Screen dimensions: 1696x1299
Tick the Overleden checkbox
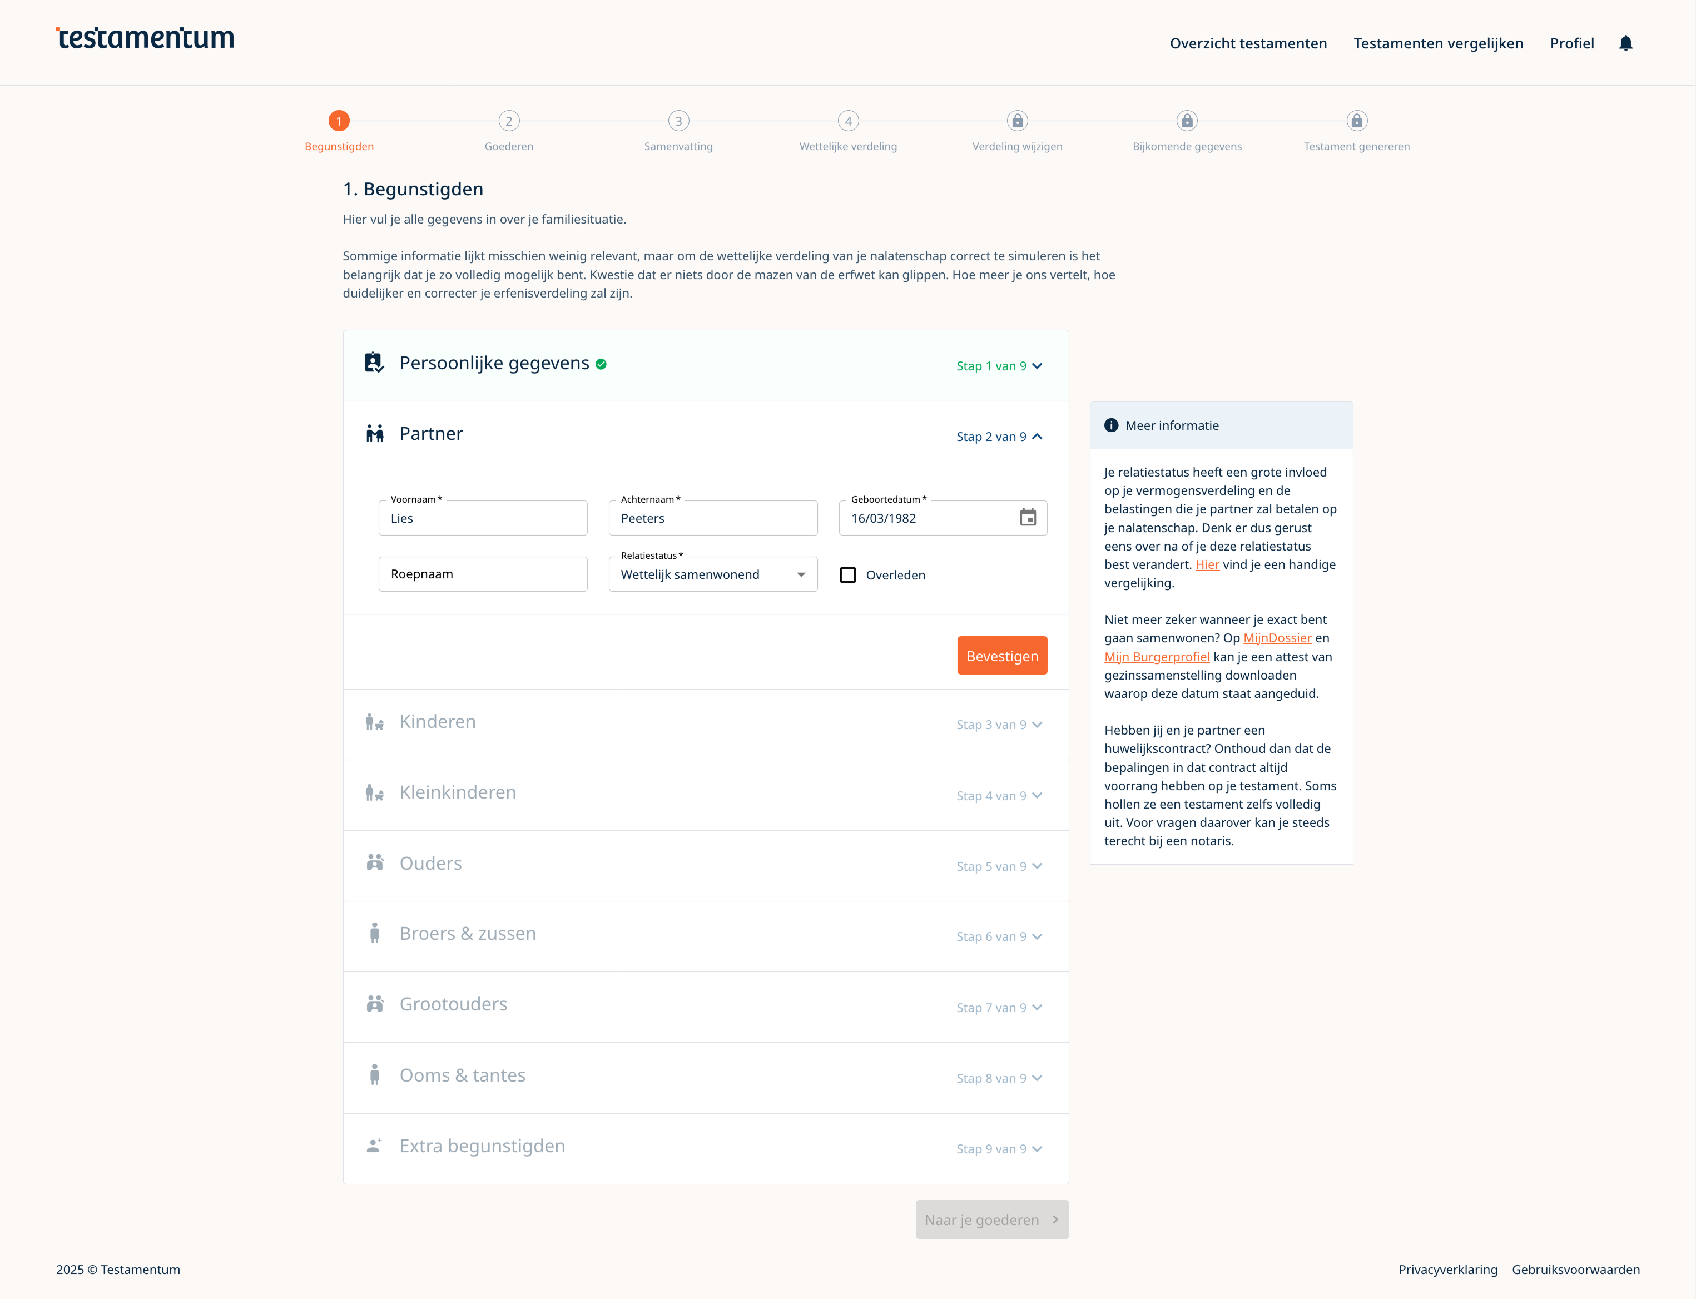click(848, 576)
